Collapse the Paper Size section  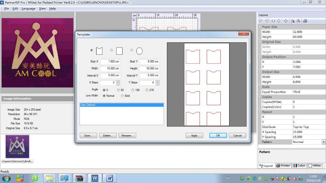[260, 27]
